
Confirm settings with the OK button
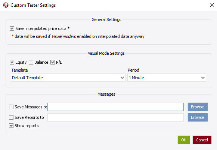184,140
